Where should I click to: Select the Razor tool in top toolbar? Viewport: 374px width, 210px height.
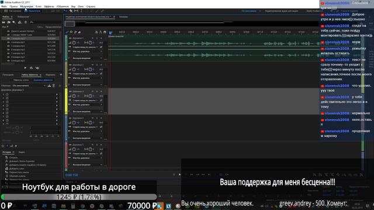tap(71, 11)
